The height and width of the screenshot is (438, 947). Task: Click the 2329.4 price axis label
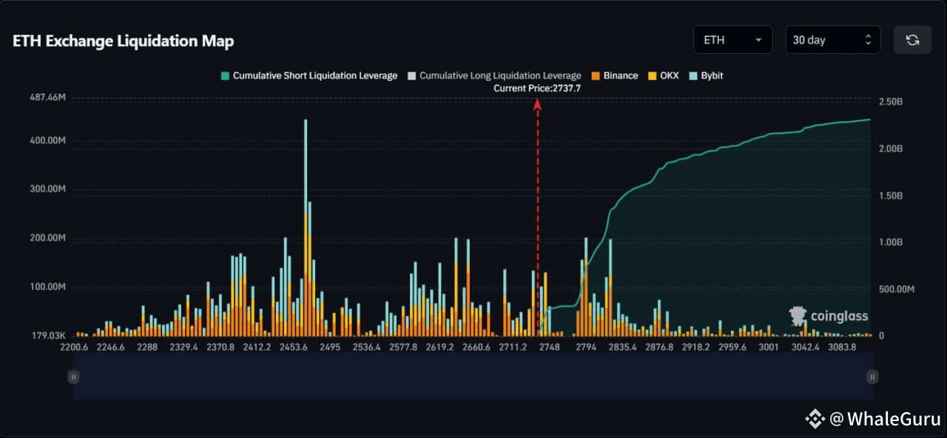pos(184,347)
